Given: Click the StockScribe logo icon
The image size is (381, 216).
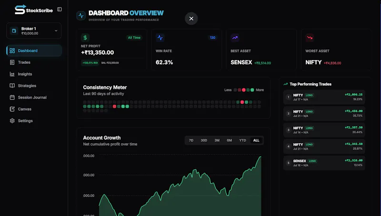Looking at the screenshot, I should pyautogui.click(x=20, y=10).
